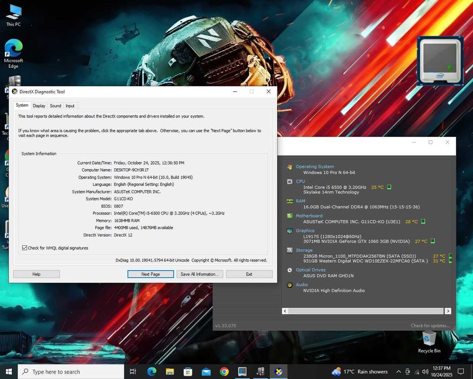Open Microsoft Store from the taskbar

point(188,371)
